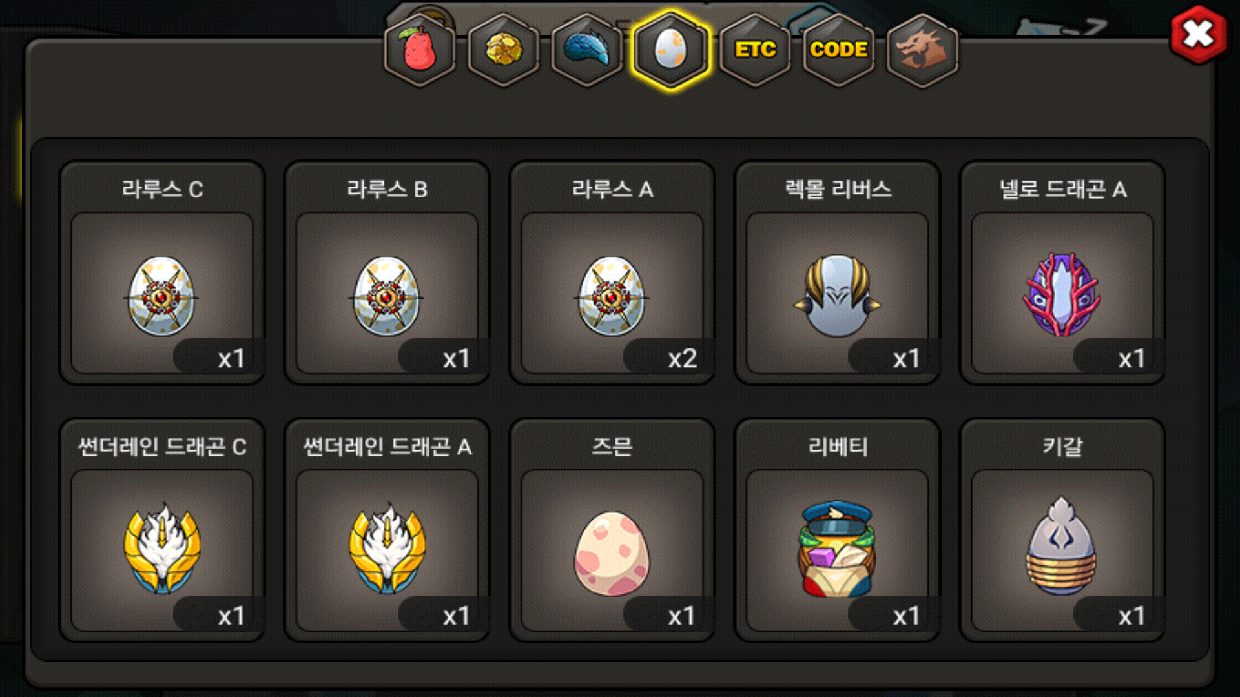Select the 썬더레인 드래곤 C egg
1240x697 pixels.
[x=162, y=530]
